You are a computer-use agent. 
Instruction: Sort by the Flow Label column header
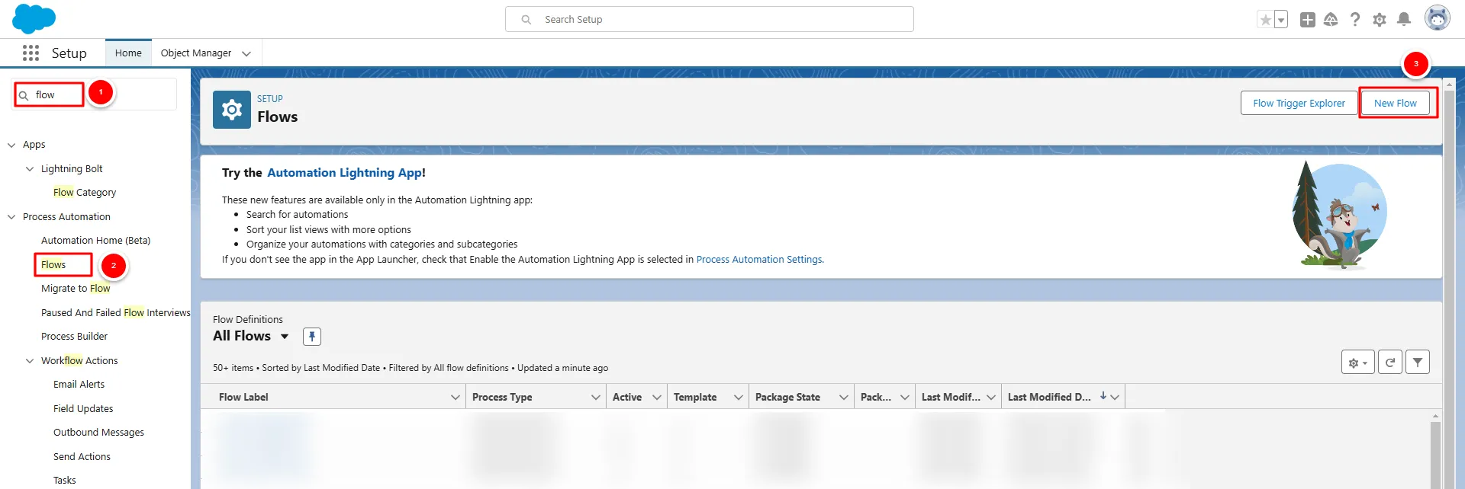click(x=243, y=398)
